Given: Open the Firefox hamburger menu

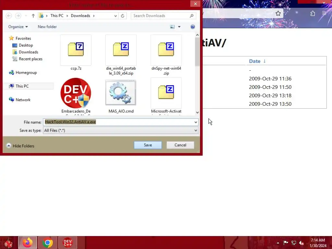Looking at the screenshot, I should point(324,14).
